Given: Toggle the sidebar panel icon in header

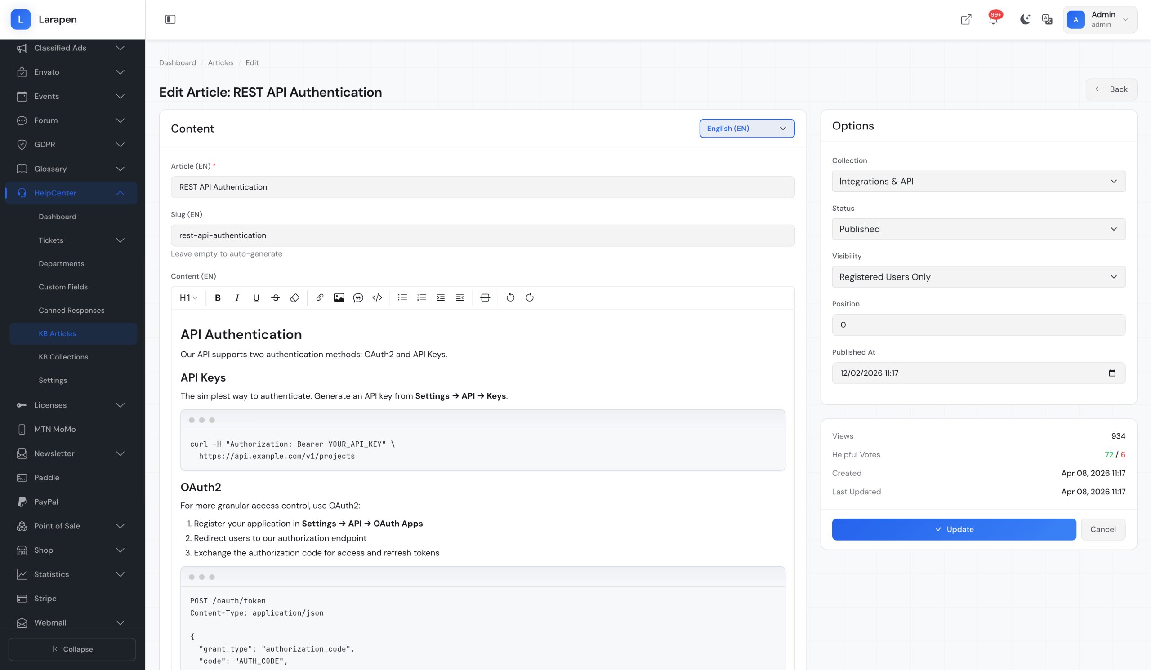Looking at the screenshot, I should click(x=170, y=19).
